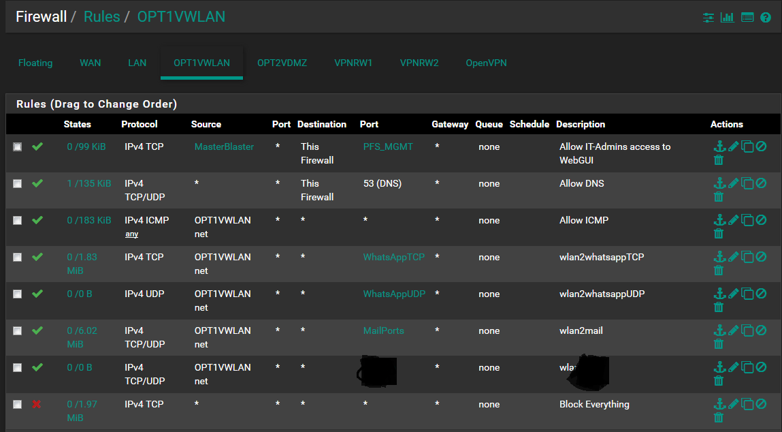
Task: Tick checkbox for Block Everything rule
Action: [17, 405]
